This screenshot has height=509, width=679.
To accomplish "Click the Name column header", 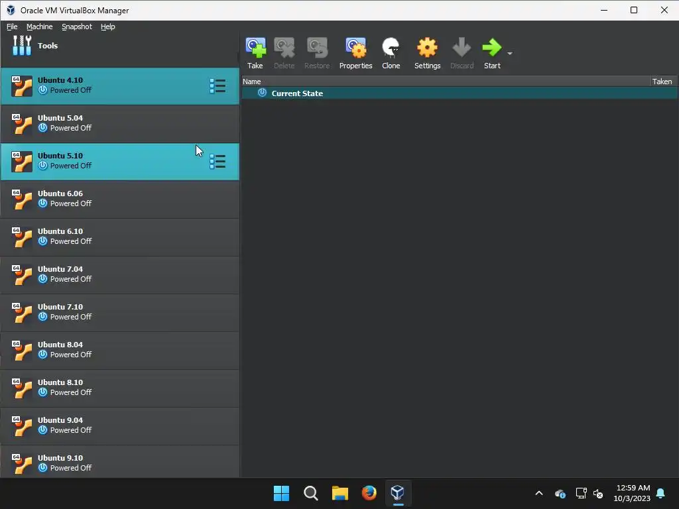I will tap(446, 82).
